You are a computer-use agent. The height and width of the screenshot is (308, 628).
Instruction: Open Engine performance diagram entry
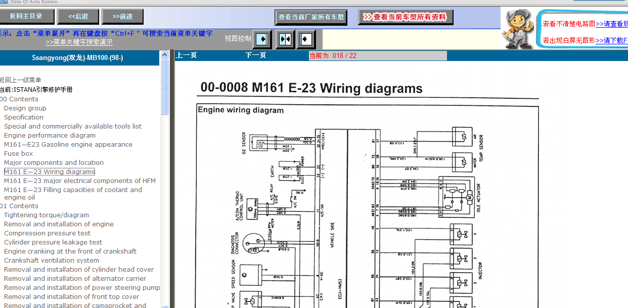pos(50,136)
